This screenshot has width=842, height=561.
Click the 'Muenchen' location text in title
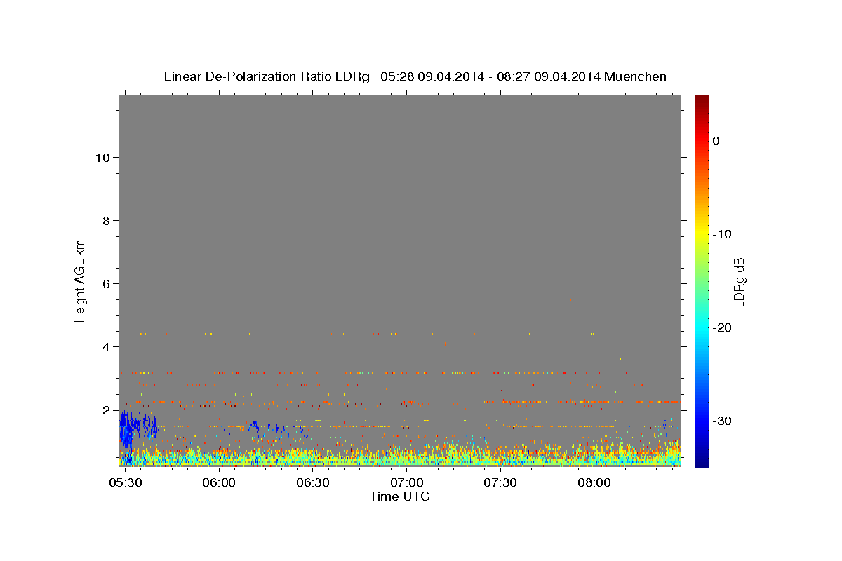(636, 76)
